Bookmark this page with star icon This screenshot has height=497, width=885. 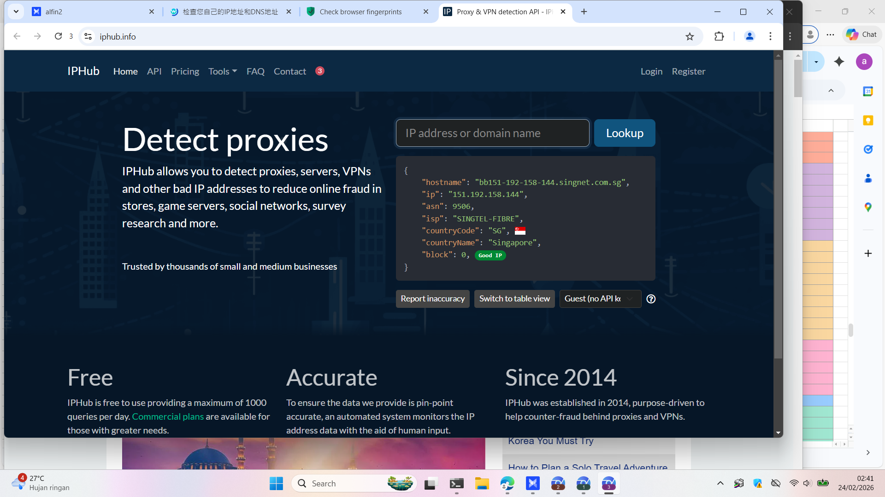tap(690, 37)
